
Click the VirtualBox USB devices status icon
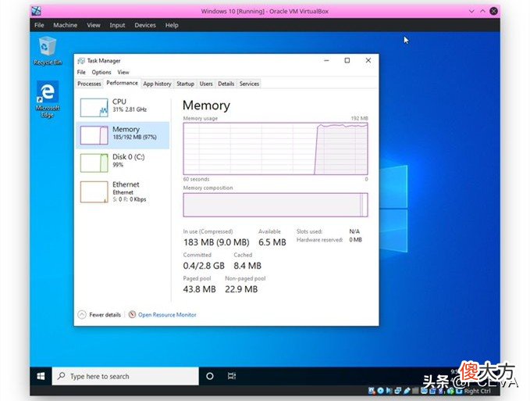click(407, 391)
